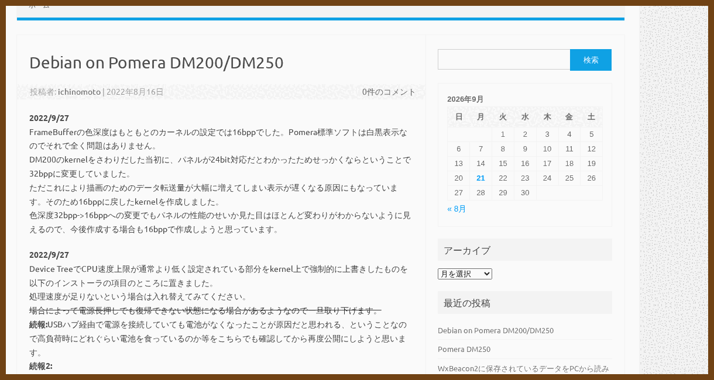The width and height of the screenshot is (714, 380).
Task: Click the 投稿者: byline label
Action: coord(43,92)
